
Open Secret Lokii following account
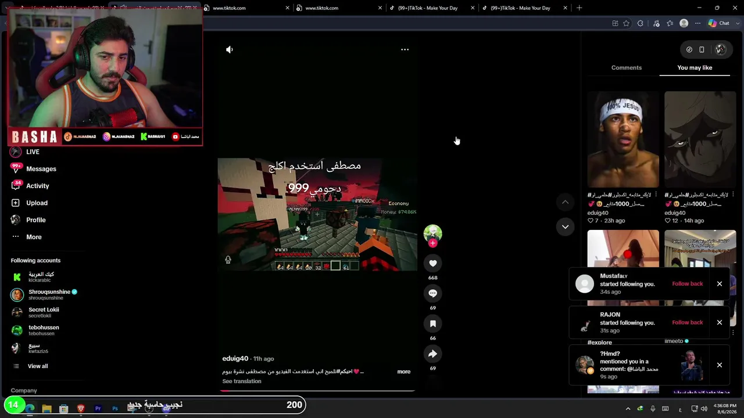35,312
